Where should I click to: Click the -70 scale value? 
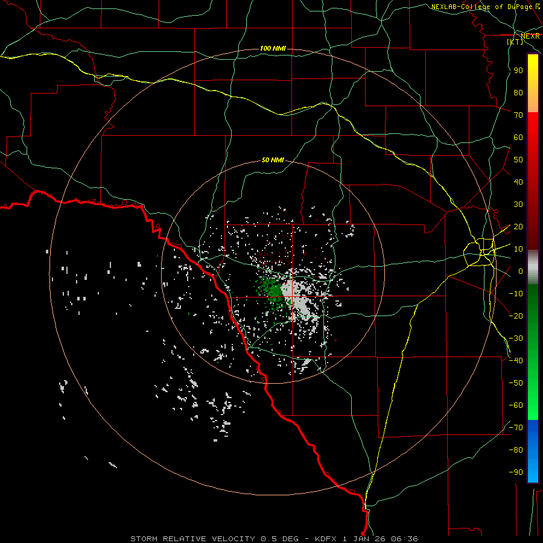point(516,428)
